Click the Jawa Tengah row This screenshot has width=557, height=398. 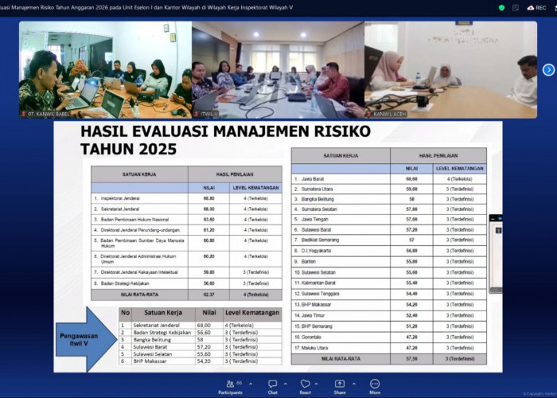click(x=389, y=219)
